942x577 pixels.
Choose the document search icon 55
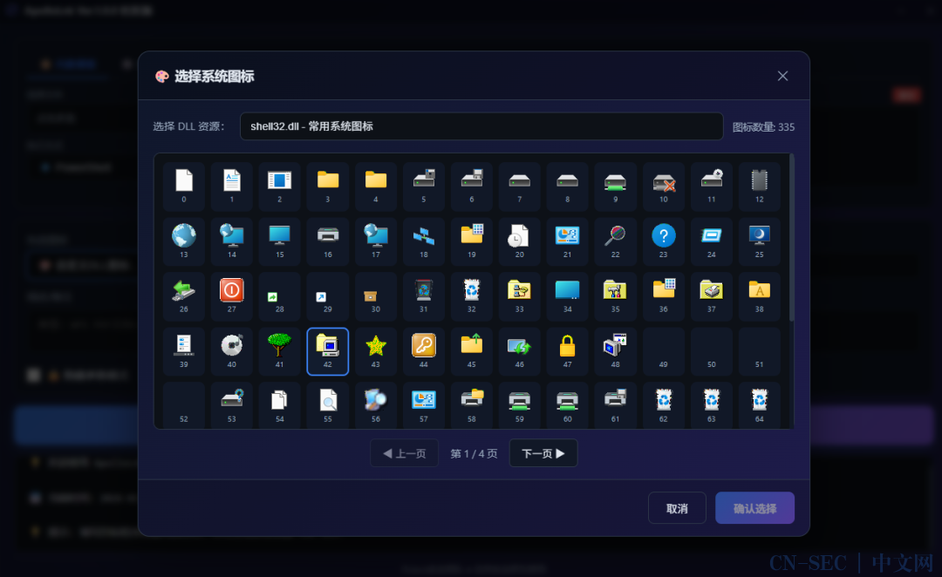click(x=327, y=405)
